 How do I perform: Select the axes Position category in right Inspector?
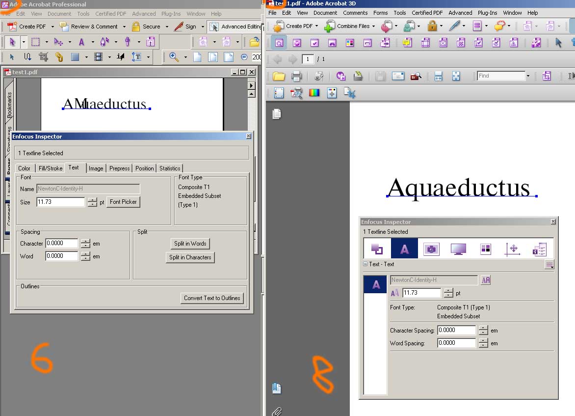pyautogui.click(x=512, y=249)
